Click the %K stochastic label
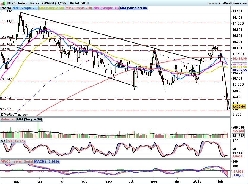 tap(3, 141)
